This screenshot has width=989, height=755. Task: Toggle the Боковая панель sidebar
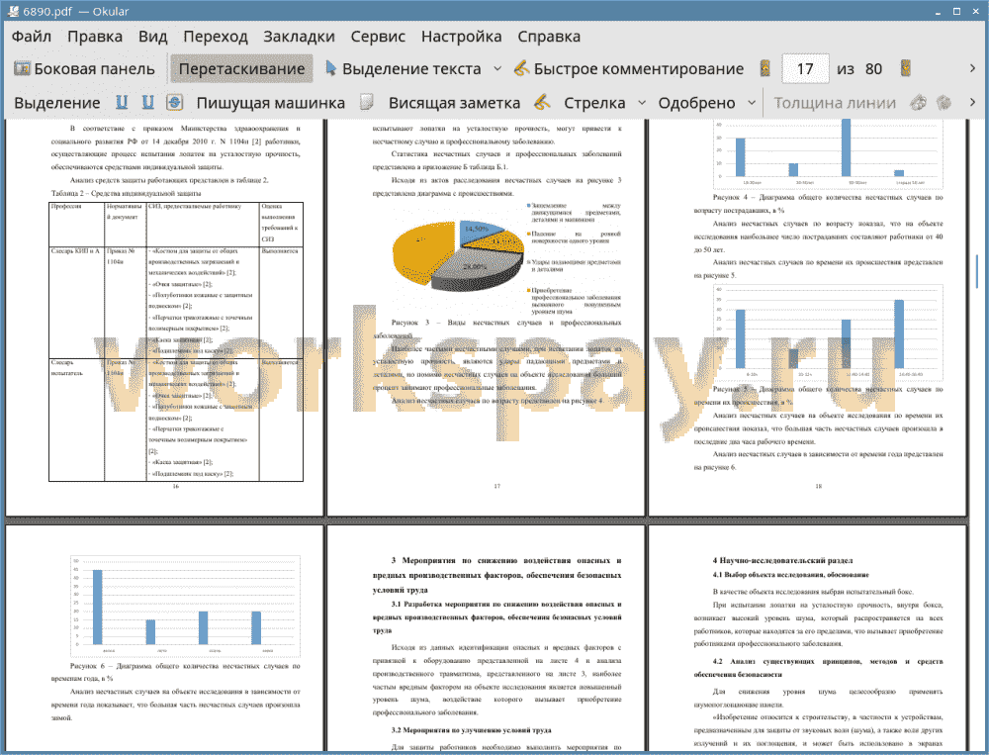pos(84,69)
